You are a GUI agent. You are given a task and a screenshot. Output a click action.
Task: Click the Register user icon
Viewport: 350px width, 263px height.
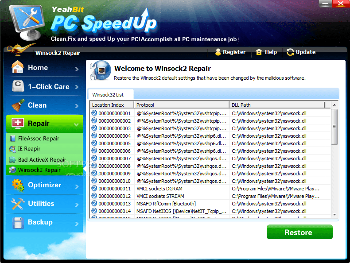(218, 52)
